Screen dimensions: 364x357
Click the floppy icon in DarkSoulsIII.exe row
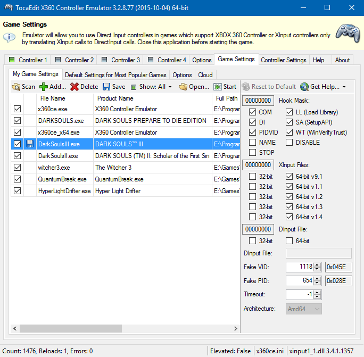[30, 144]
